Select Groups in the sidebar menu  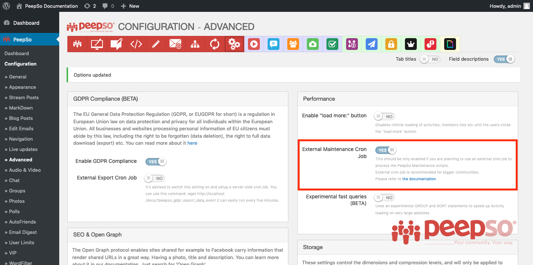[x=17, y=191]
